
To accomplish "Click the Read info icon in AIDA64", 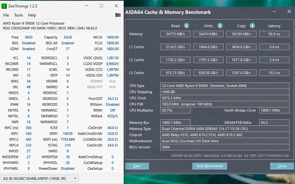I will tap(186, 26).
